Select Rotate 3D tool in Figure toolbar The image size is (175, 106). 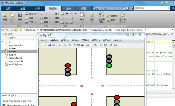click(79, 45)
